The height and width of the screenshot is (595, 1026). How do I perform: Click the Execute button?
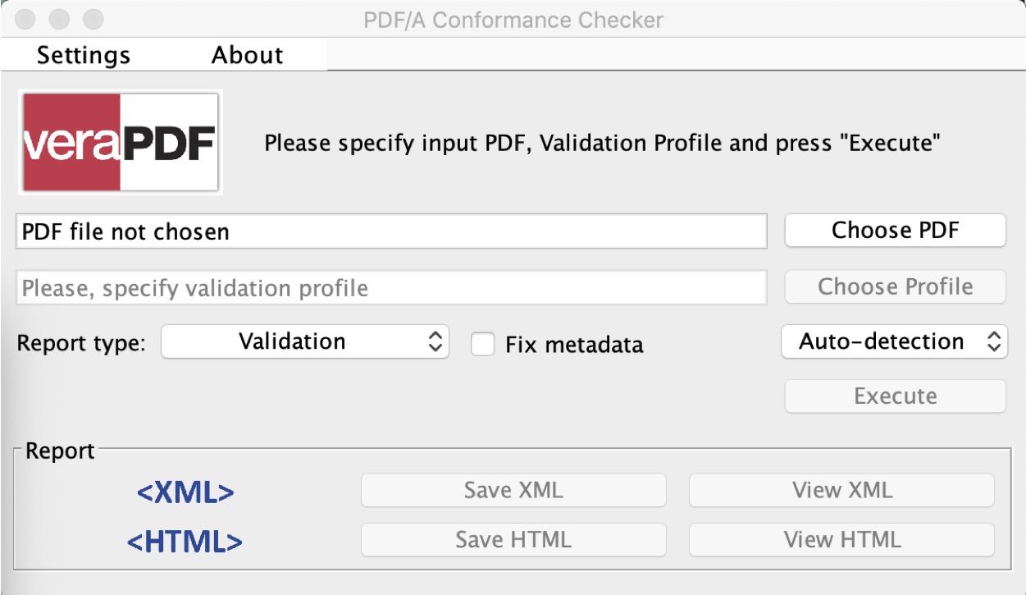895,396
